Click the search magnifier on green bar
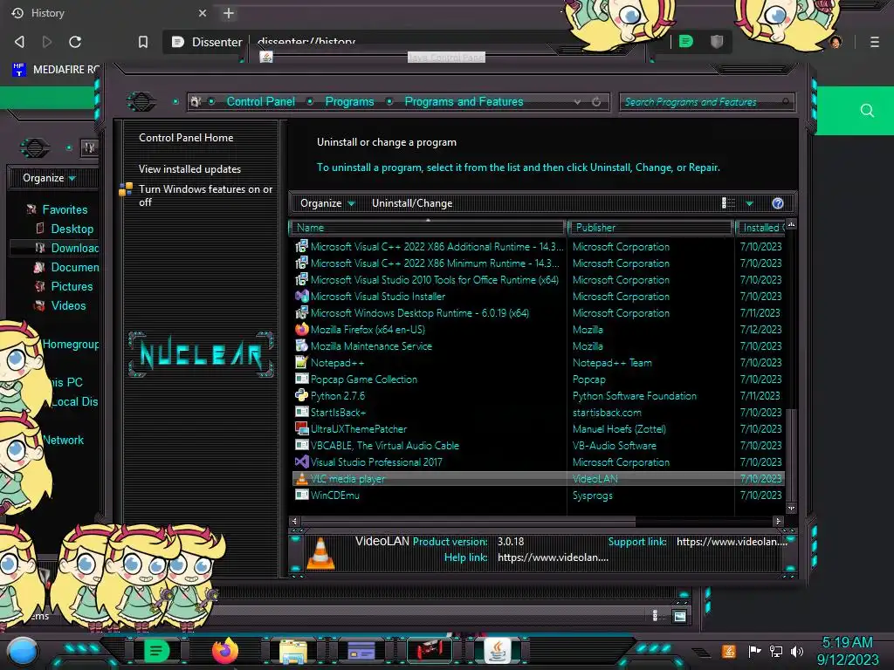This screenshot has width=894, height=670. pyautogui.click(x=867, y=111)
